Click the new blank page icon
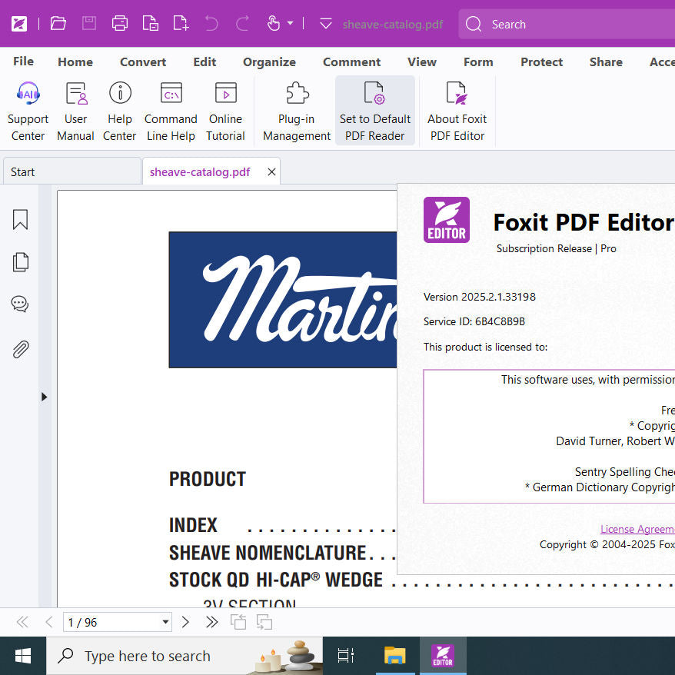Image resolution: width=675 pixels, height=675 pixels. point(181,23)
